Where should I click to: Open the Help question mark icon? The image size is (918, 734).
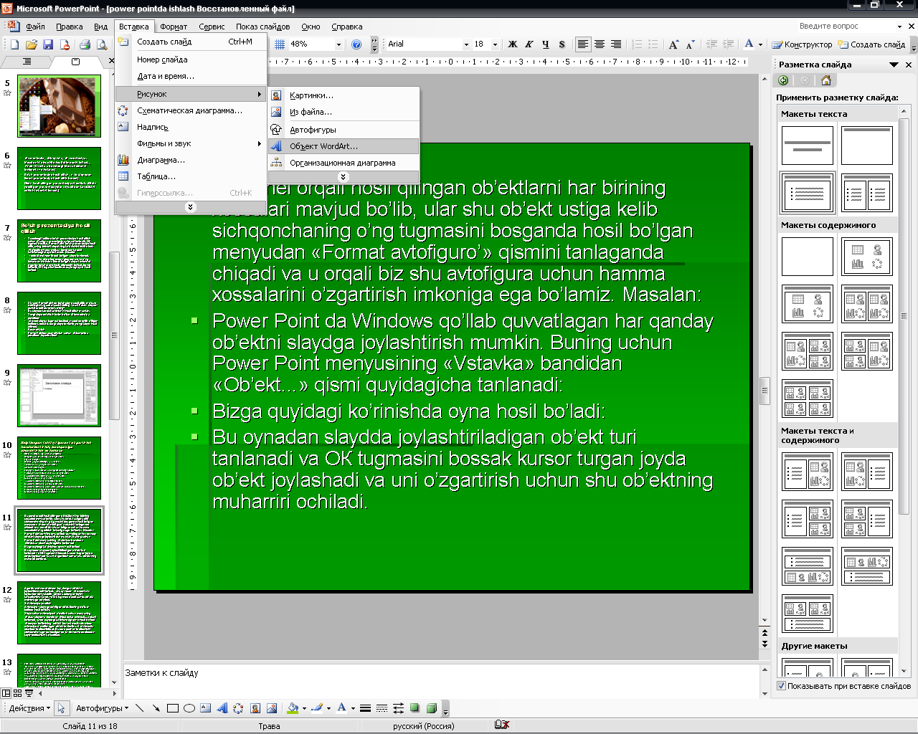[x=356, y=44]
